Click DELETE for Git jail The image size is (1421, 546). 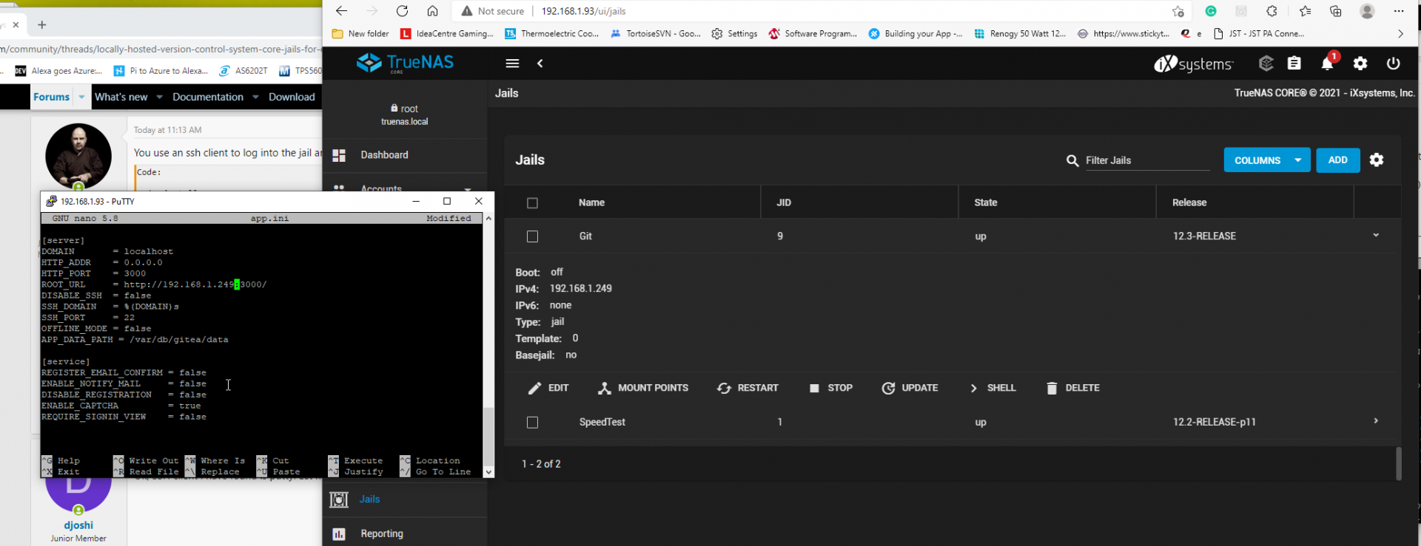point(1072,388)
